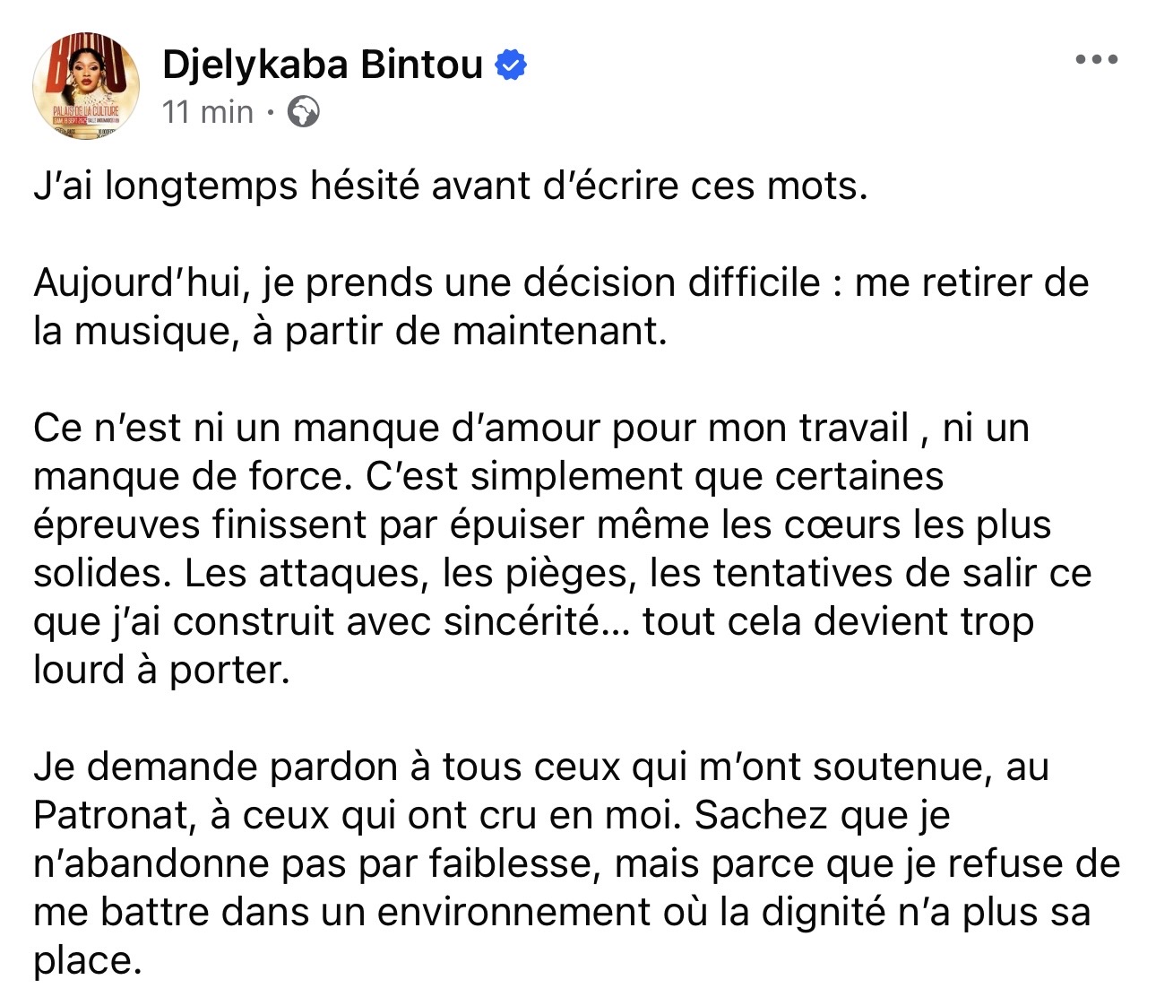Click the line "me battre dans un environnement"
This screenshot has width=1156, height=997.
[x=561, y=912]
